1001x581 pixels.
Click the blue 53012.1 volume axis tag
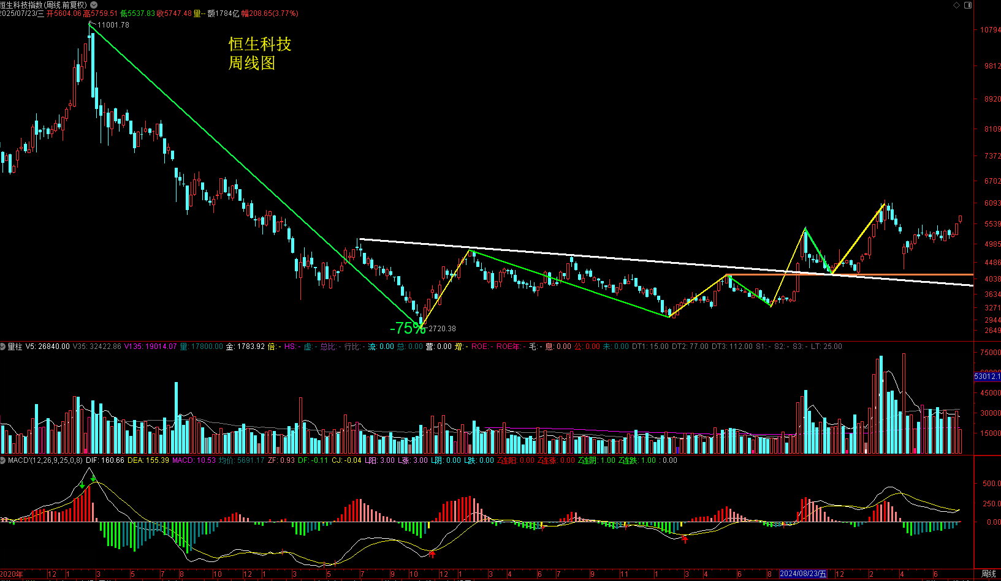(x=988, y=377)
